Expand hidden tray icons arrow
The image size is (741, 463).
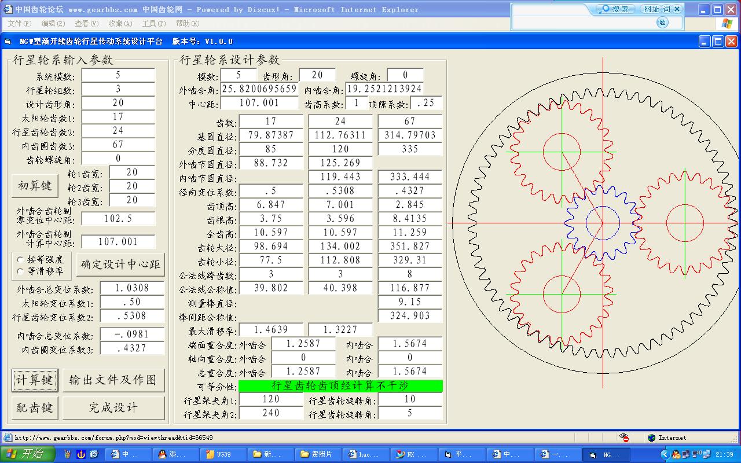[x=665, y=454]
